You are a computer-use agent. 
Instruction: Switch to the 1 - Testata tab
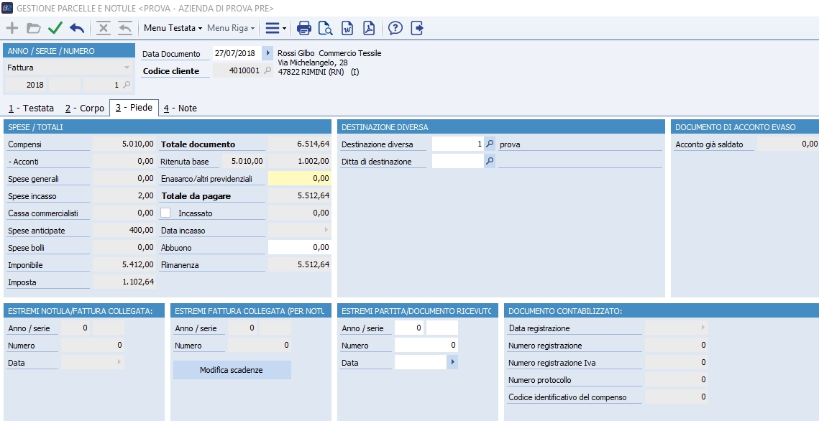pyautogui.click(x=30, y=108)
